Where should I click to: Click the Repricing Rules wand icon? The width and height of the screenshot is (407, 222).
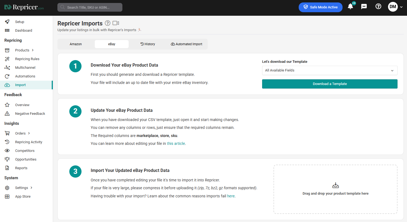pyautogui.click(x=7, y=59)
